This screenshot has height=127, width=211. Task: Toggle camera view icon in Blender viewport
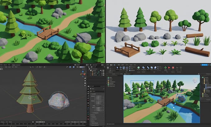point(85,83)
